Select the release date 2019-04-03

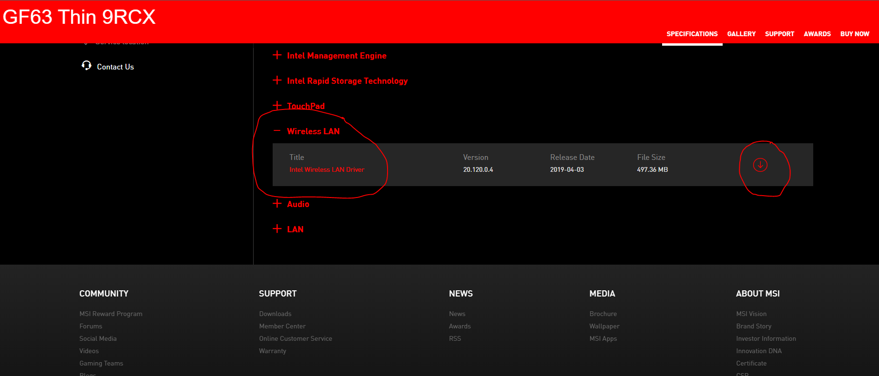tap(567, 169)
